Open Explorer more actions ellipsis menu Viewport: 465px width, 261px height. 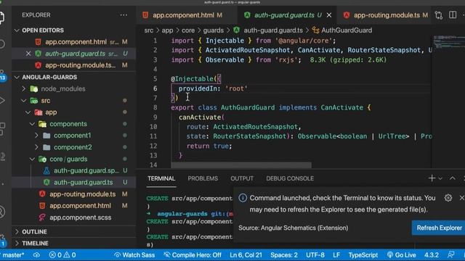pyautogui.click(x=124, y=15)
